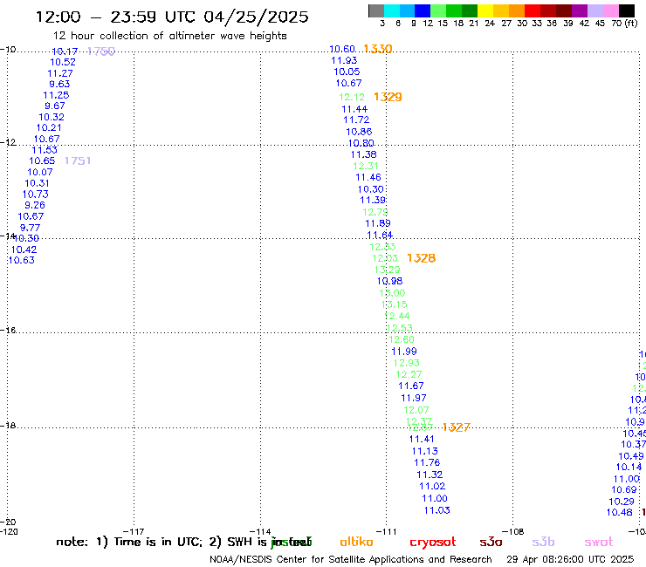The width and height of the screenshot is (646, 567).
Task: Click the wave height value 10.73
Action: point(36,195)
